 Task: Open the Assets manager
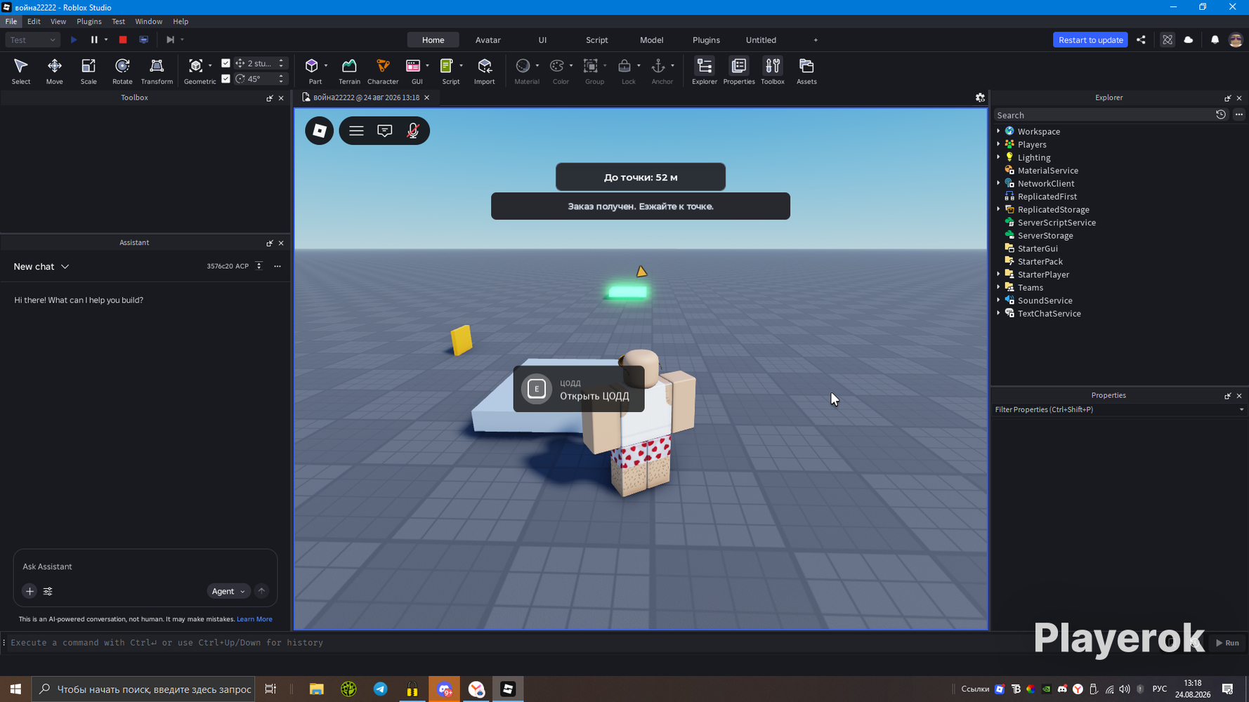tap(806, 71)
